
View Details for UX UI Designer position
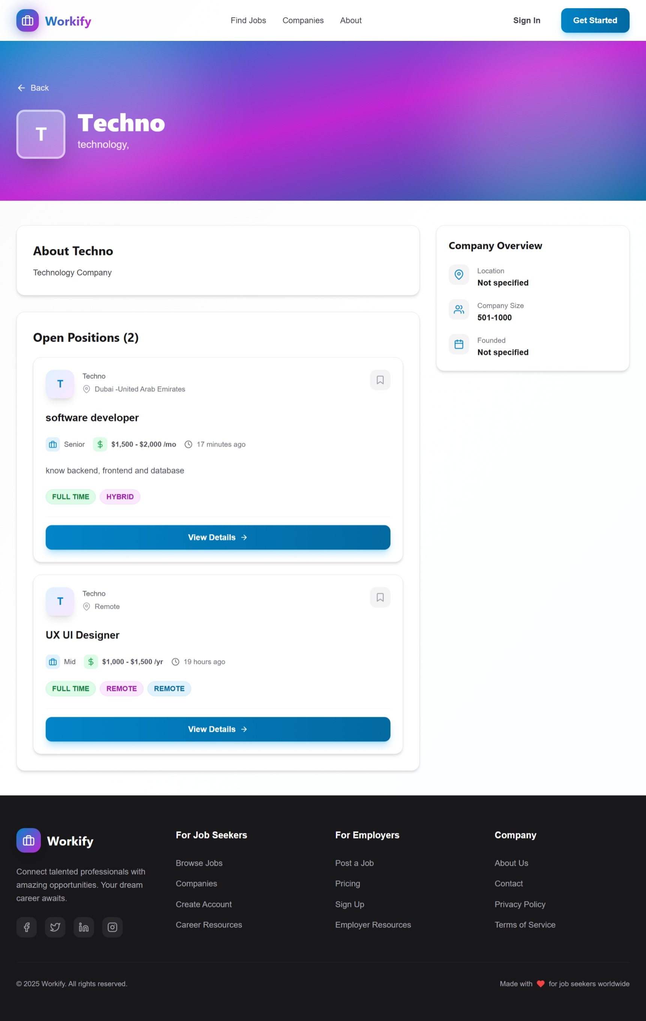click(x=218, y=729)
